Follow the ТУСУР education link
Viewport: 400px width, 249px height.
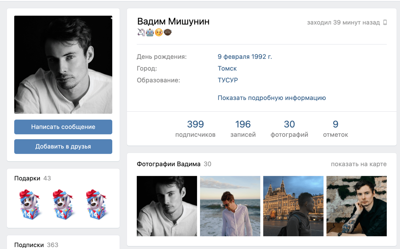click(x=227, y=80)
